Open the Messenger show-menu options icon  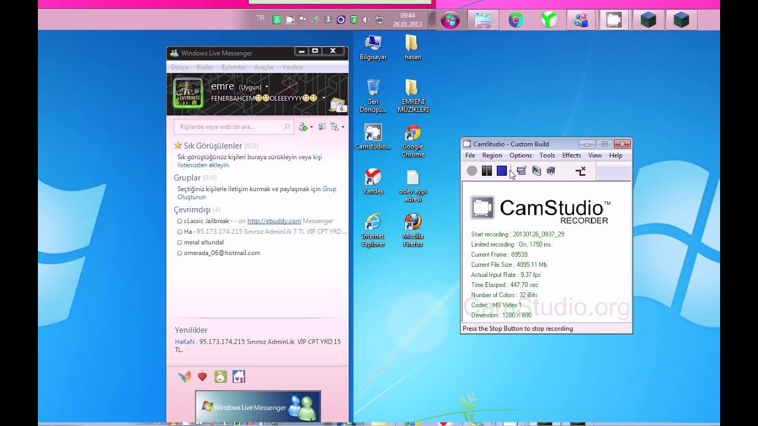point(336,127)
